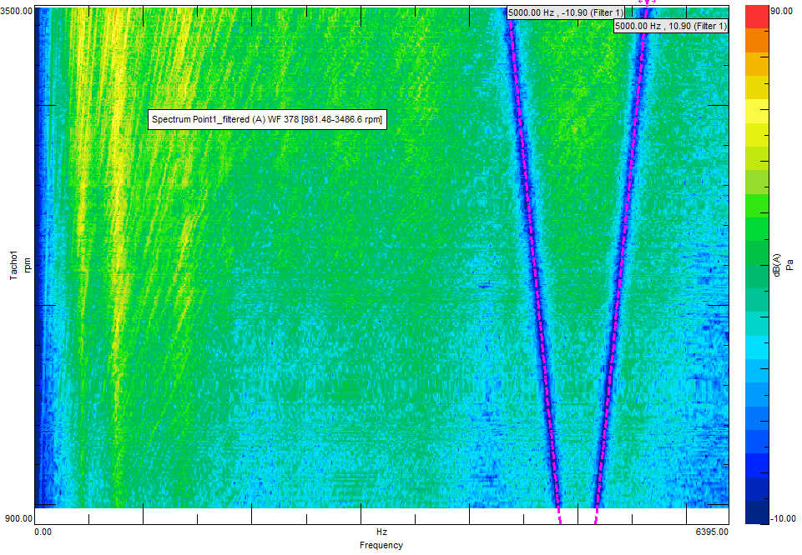
Task: Click the 0.00 frequency axis minimum value
Action: tap(43, 532)
